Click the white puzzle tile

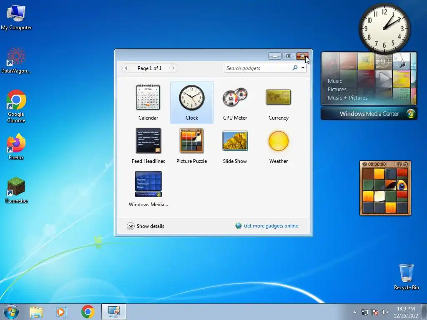click(x=379, y=197)
